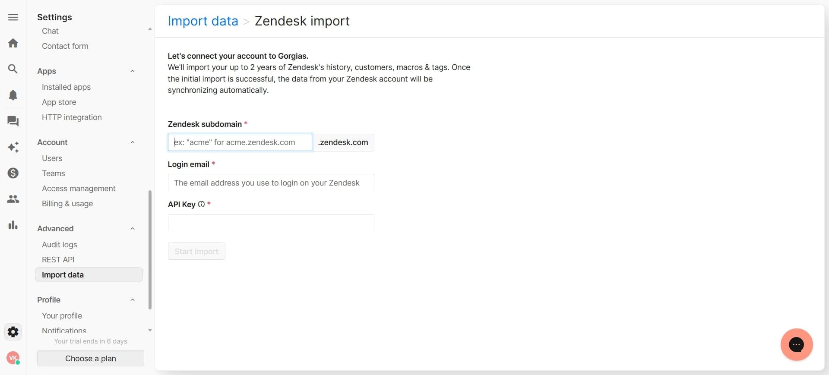Collapse the Account section

133,142
